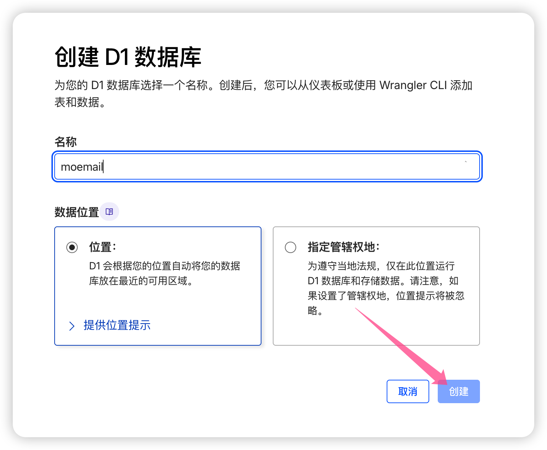This screenshot has width=547, height=450.
Task: Click the 取消 cancel button
Action: pos(408,391)
